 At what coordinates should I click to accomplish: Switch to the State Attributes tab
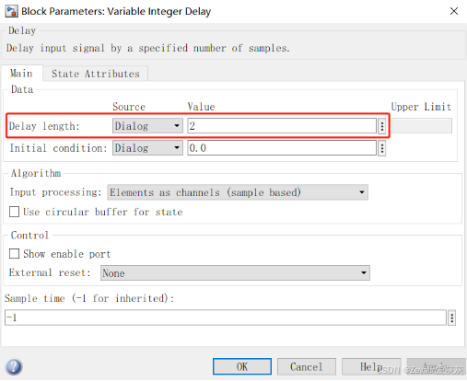tap(96, 74)
